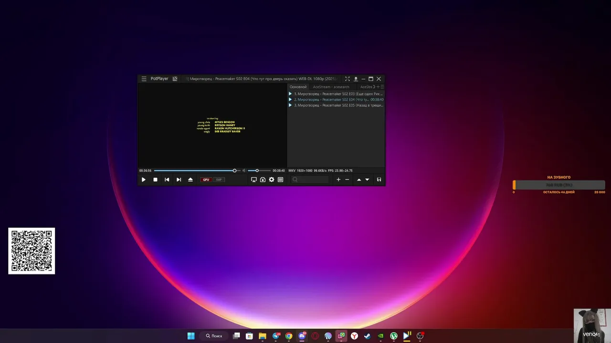611x343 pixels.
Task: Click the video capture camera icon
Action: (263, 180)
